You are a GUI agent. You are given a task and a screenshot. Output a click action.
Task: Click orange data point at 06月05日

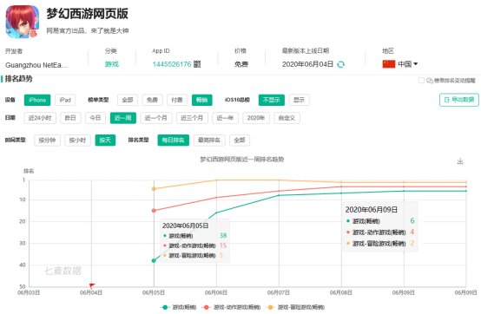154,189
